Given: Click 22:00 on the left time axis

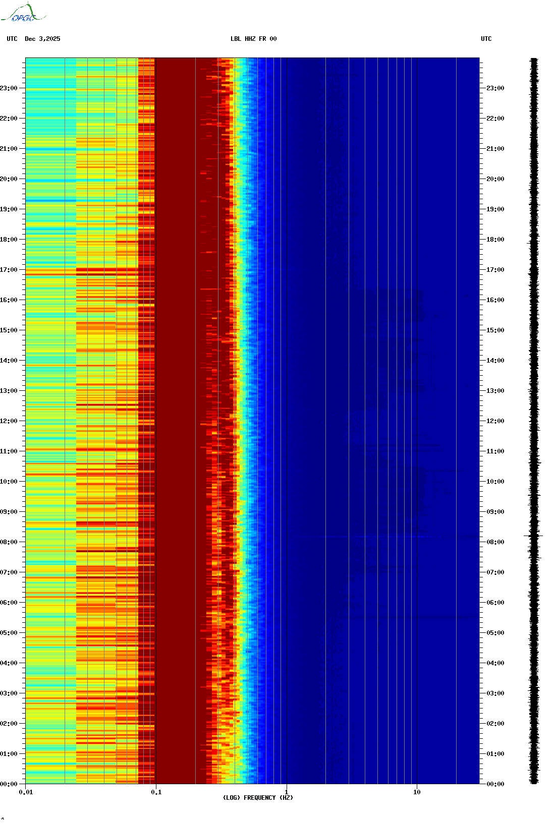Looking at the screenshot, I should (x=9, y=119).
